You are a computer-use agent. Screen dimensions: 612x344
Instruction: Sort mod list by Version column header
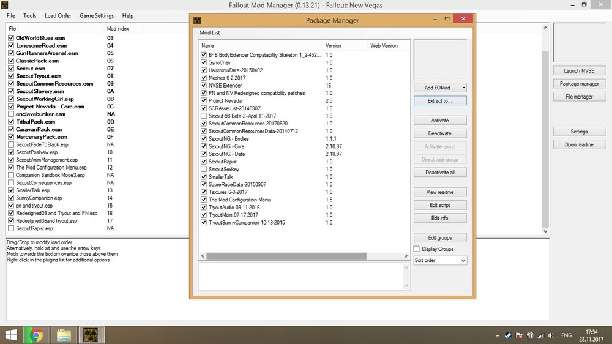[x=345, y=46]
